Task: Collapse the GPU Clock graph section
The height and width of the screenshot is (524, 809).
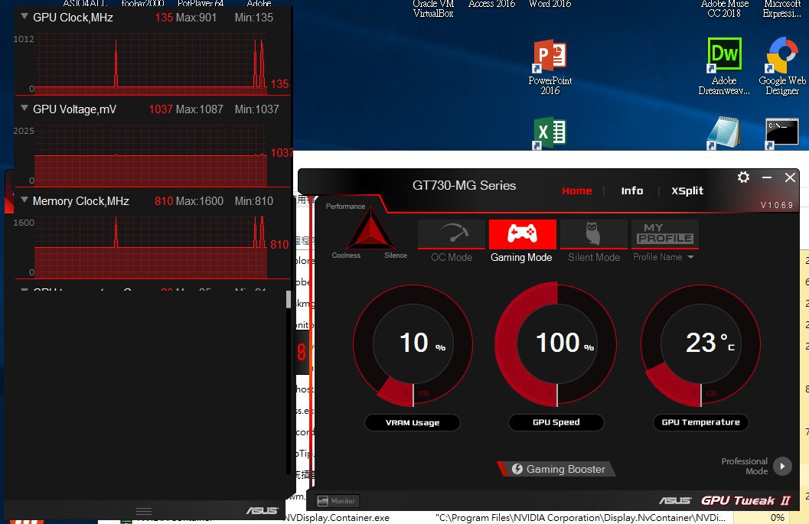Action: [24, 17]
